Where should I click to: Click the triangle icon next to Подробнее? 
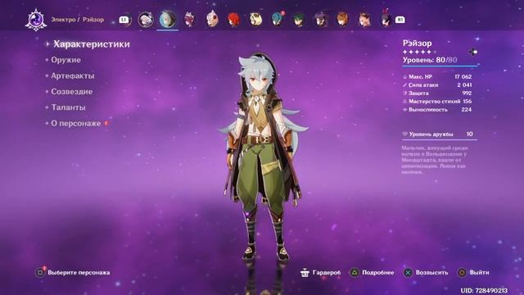(x=354, y=273)
